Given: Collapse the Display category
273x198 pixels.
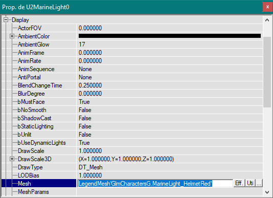Looking at the screenshot, I should [x=6, y=20].
